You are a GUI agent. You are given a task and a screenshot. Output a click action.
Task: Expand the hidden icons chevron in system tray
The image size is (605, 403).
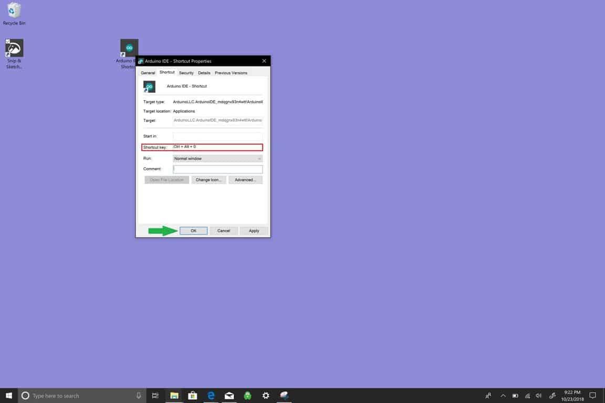[x=503, y=395]
